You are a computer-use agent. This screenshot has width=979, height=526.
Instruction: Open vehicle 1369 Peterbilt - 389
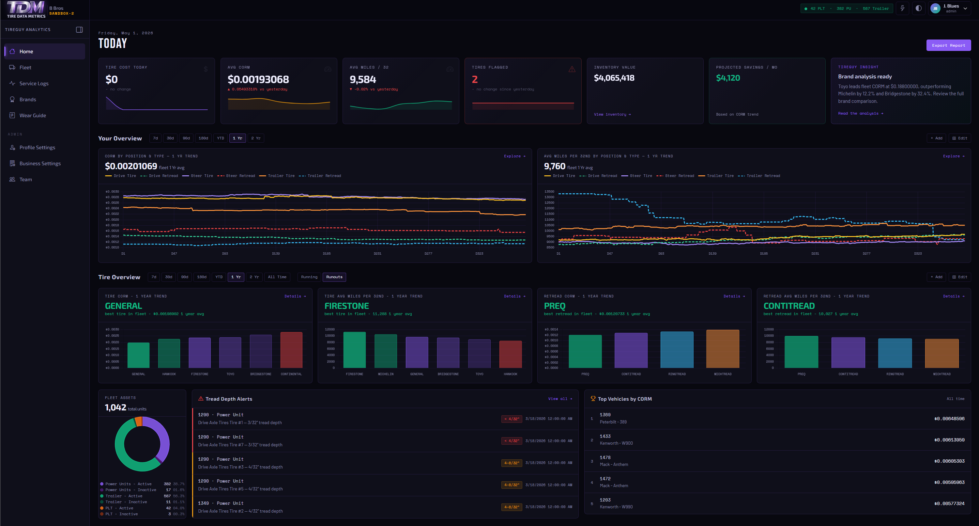tap(777, 418)
